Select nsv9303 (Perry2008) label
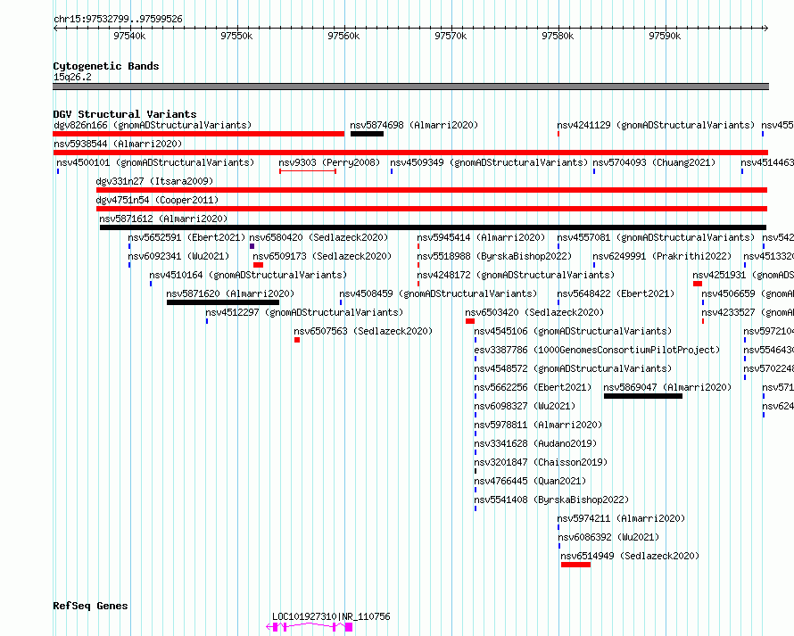This screenshot has width=794, height=636. click(329, 162)
